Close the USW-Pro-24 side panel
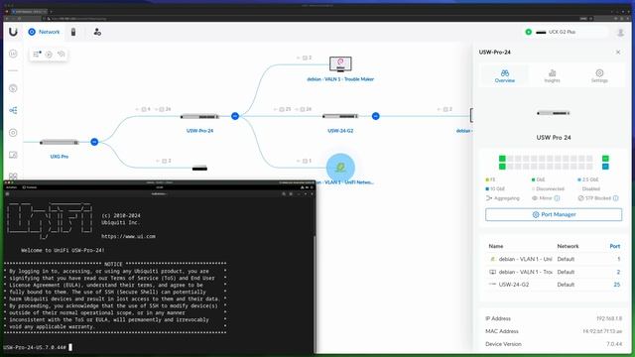 click(618, 53)
